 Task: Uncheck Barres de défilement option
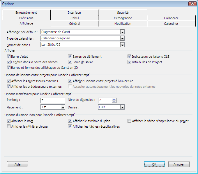click(70, 57)
